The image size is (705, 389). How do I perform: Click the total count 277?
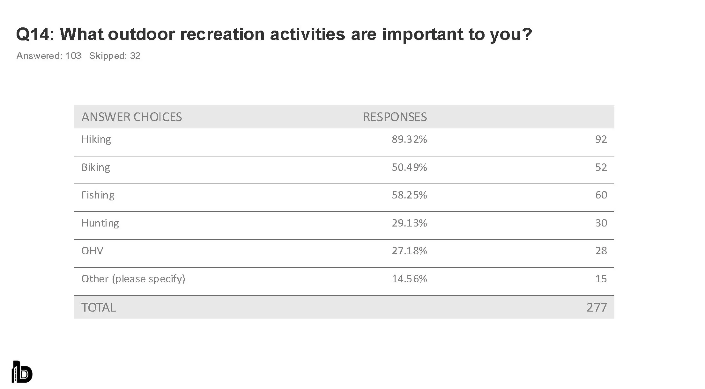(x=597, y=307)
